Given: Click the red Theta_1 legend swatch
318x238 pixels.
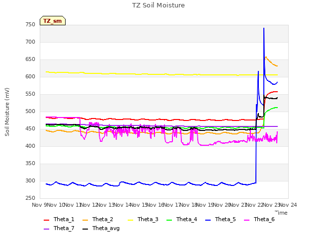Looking at the screenshot, I should tap(46, 220).
